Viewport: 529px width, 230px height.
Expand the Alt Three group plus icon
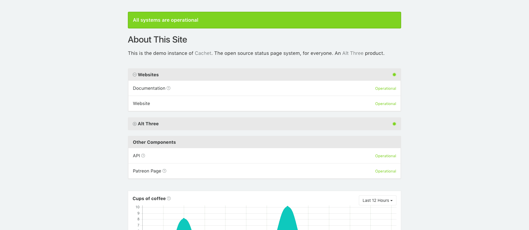[x=135, y=124]
